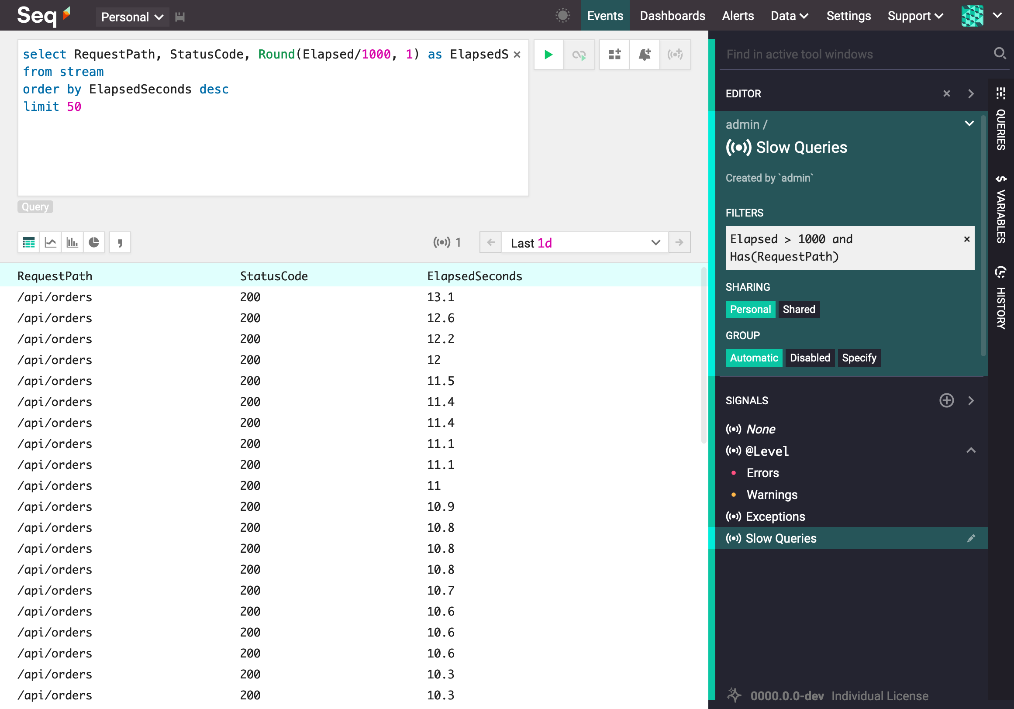The width and height of the screenshot is (1014, 709).
Task: Open the Personal workspace dropdown
Action: point(132,17)
